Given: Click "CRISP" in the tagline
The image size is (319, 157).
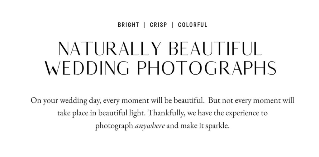Looking at the screenshot, I should 158,25.
